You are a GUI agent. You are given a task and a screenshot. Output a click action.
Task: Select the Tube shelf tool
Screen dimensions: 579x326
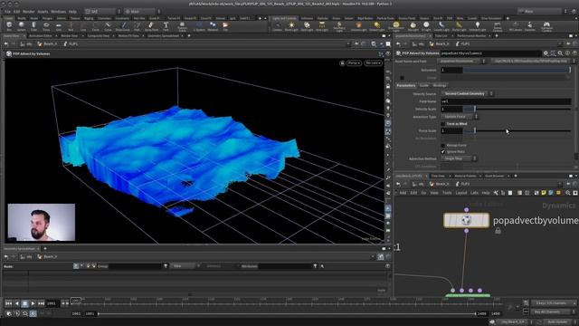(33, 26)
